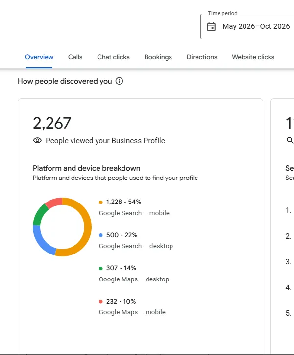The width and height of the screenshot is (294, 355).
Task: Select the Bookings tab
Action: (158, 57)
